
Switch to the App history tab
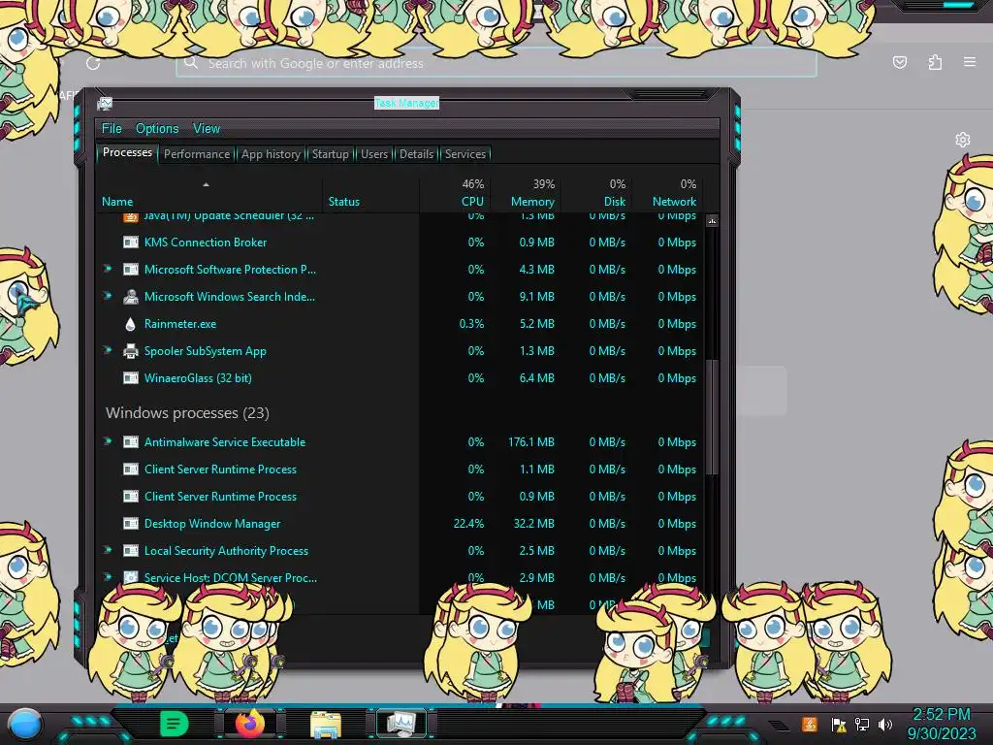point(271,154)
